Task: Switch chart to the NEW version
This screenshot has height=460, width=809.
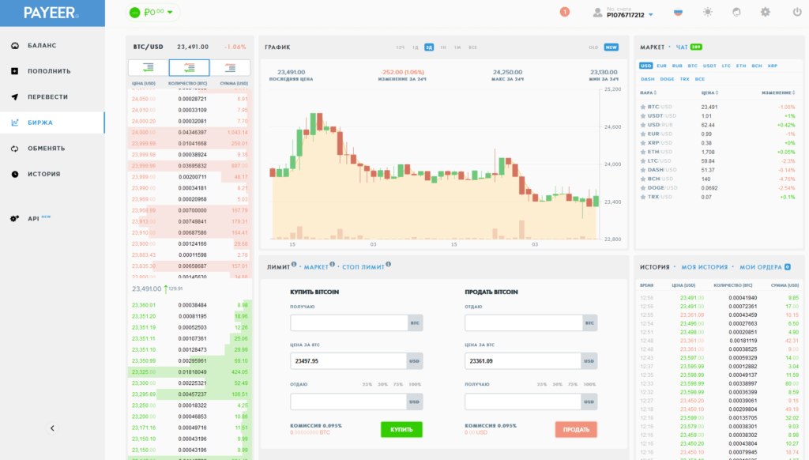Action: (x=611, y=47)
